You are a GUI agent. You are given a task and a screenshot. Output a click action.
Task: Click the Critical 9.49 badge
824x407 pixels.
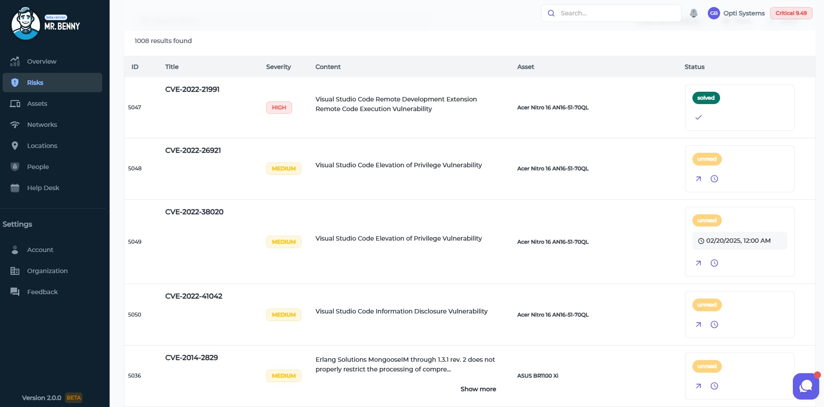click(791, 13)
